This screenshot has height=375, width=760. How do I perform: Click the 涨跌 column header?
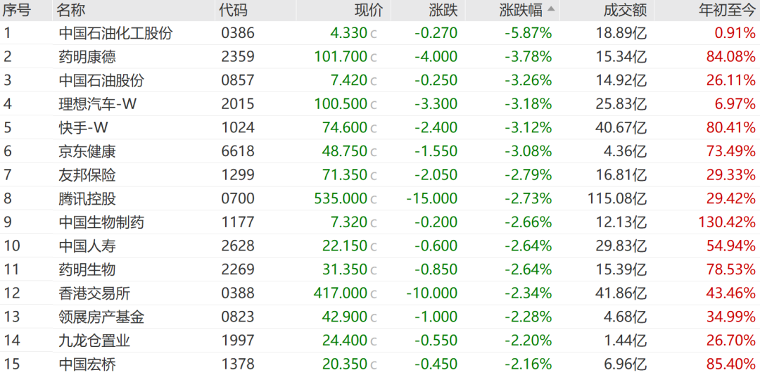pos(443,10)
